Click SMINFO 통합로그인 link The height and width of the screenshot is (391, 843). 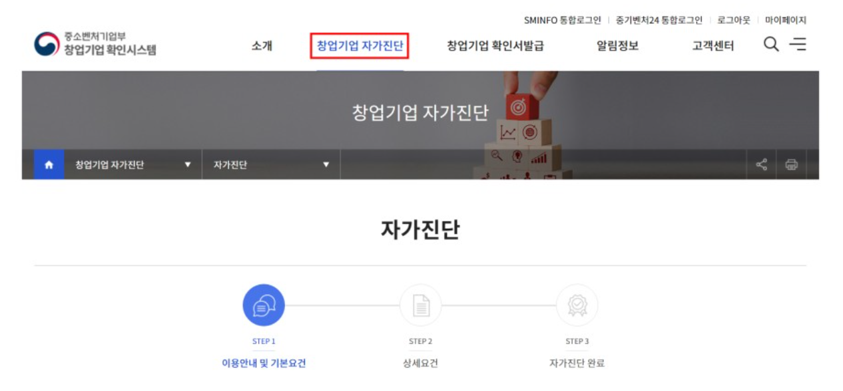(x=563, y=20)
